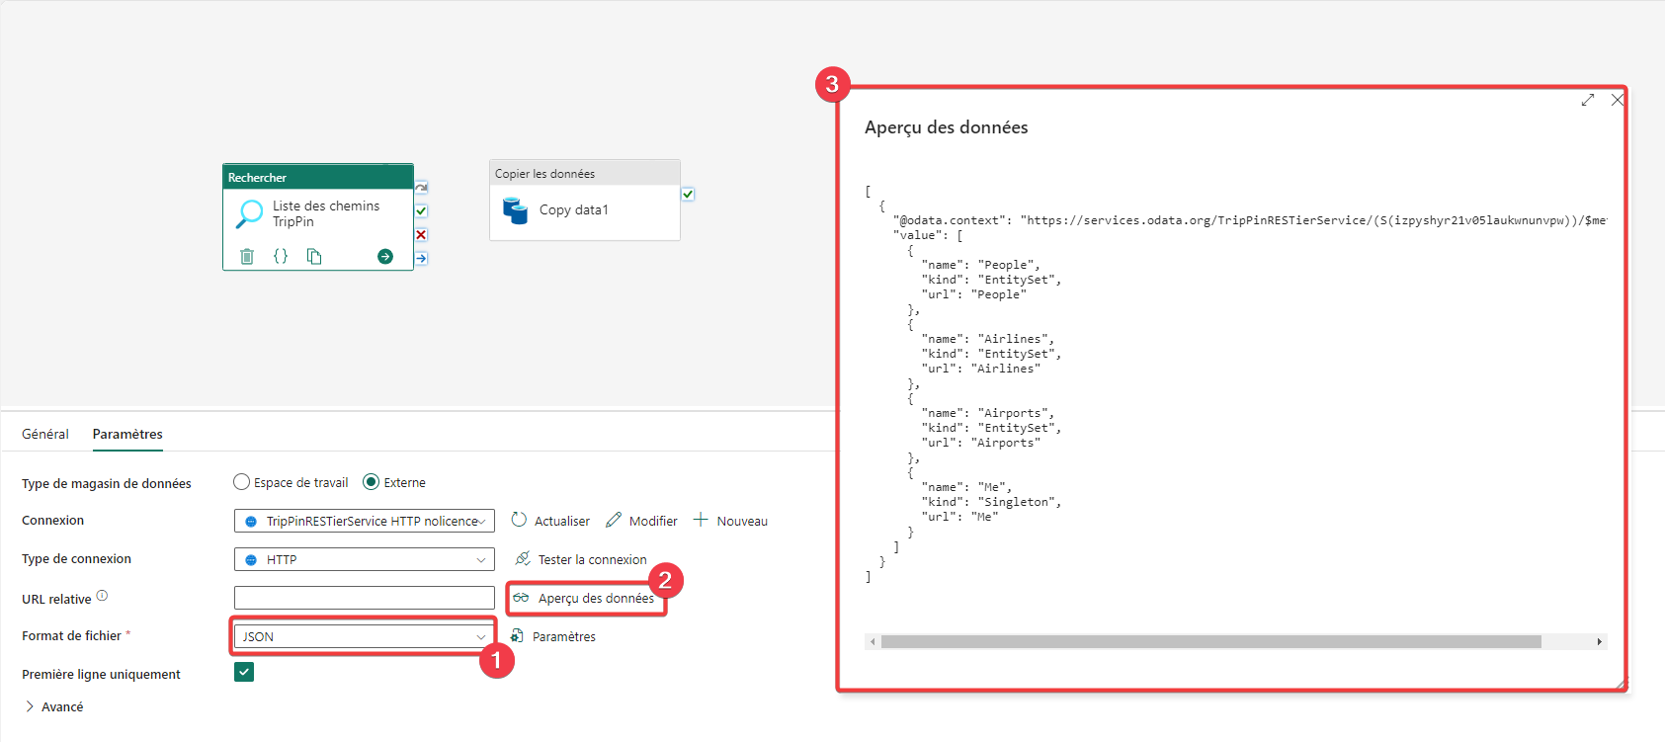
Task: Click Liste des chemins TripPin activity name
Action: click(x=326, y=213)
